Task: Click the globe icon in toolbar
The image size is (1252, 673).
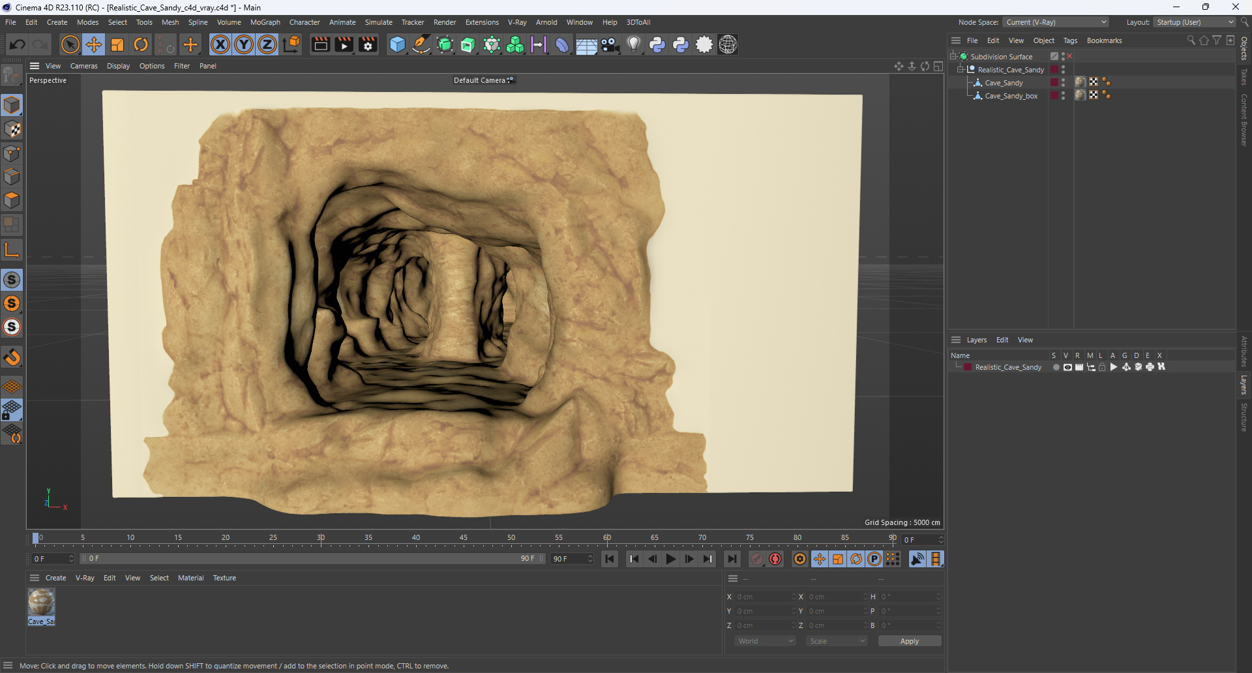Action: pyautogui.click(x=728, y=44)
